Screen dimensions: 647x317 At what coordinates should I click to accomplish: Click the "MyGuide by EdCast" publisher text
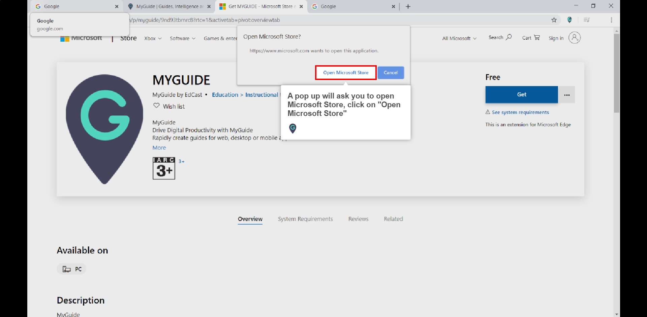[x=177, y=95]
